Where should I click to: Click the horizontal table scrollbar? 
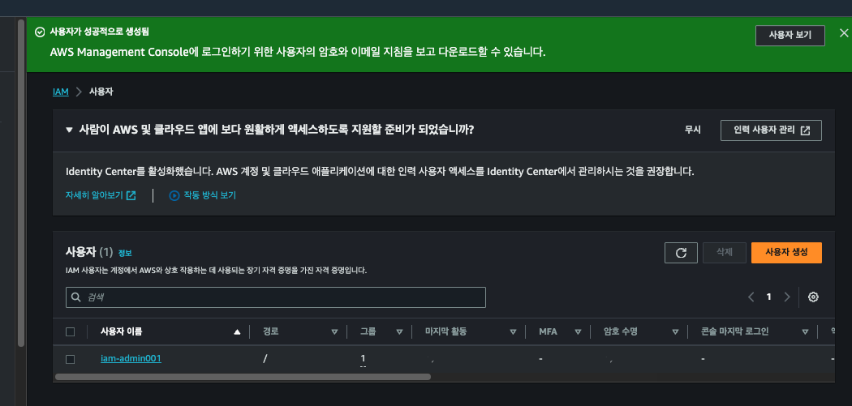(x=243, y=377)
